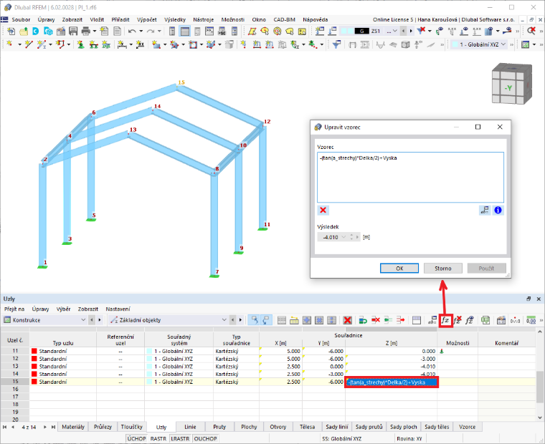The height and width of the screenshot is (444, 545).
Task: Switch to the Vzorce tab
Action: 467,427
